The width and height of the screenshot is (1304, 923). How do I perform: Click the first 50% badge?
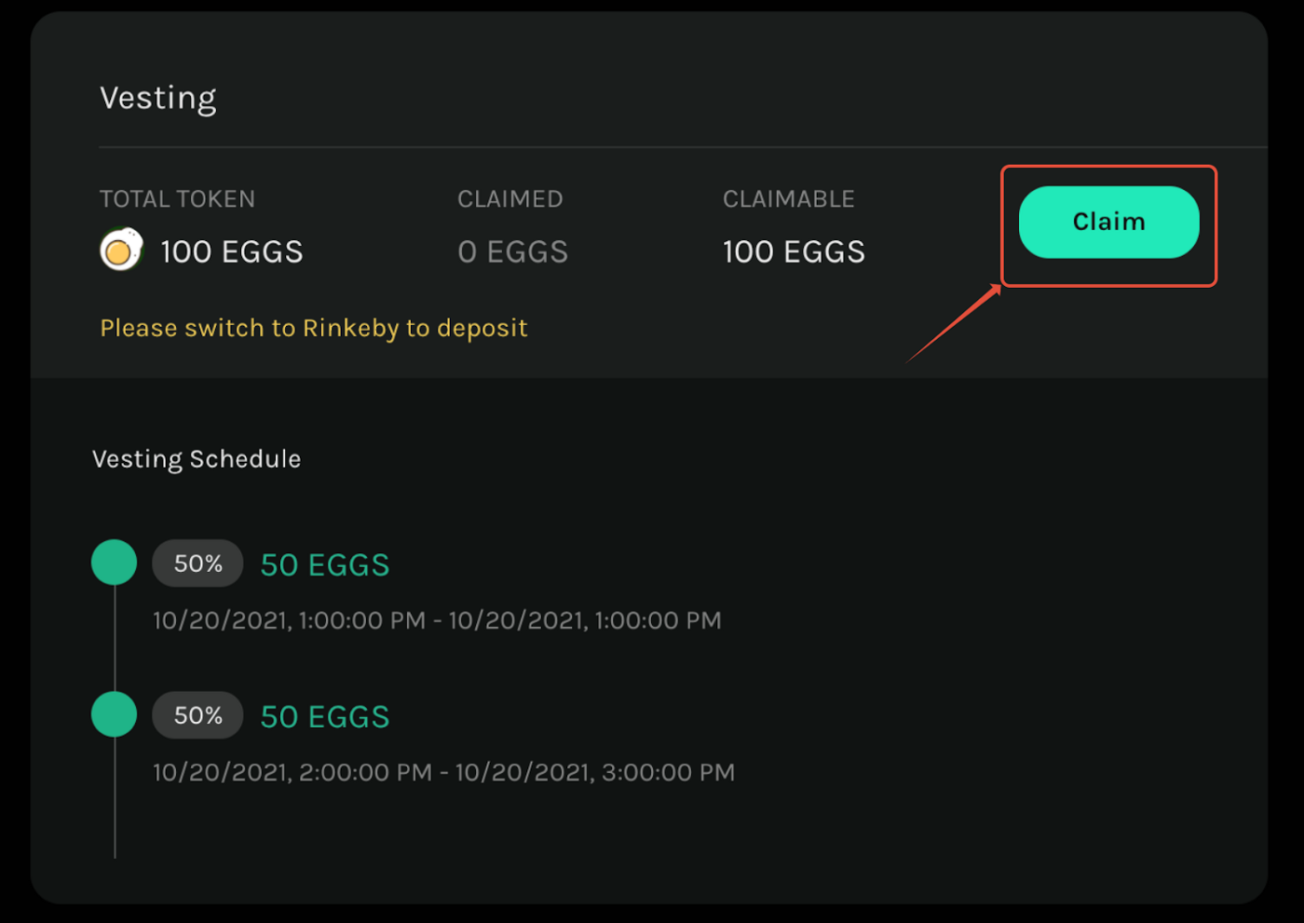pyautogui.click(x=197, y=563)
